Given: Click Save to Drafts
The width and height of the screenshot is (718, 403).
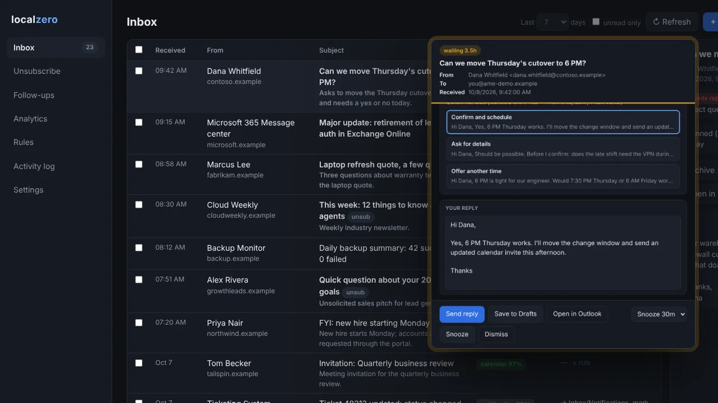Looking at the screenshot, I should (x=516, y=314).
